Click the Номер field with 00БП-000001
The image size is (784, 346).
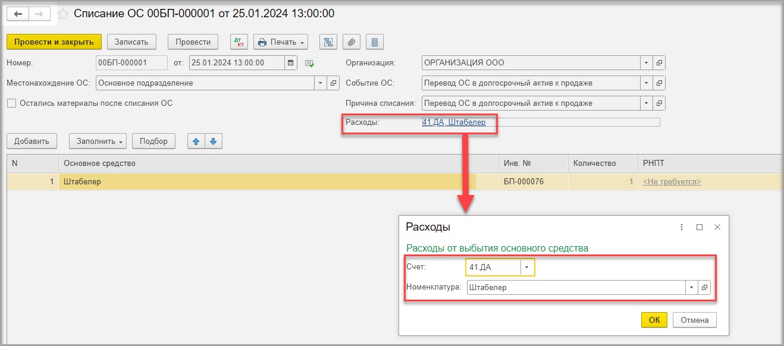[x=131, y=63]
